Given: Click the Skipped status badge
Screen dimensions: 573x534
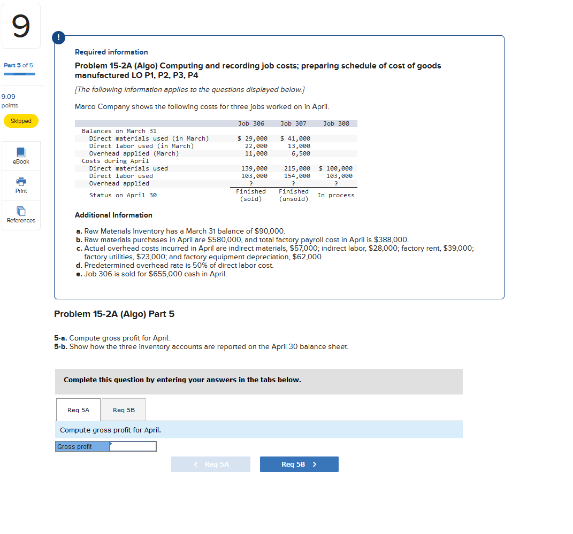Looking at the screenshot, I should pos(21,121).
